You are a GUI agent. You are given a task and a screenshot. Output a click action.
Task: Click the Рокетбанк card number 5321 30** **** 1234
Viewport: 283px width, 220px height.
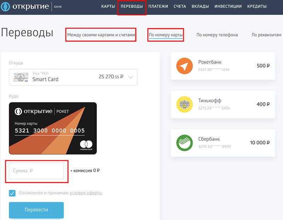[x=214, y=69]
